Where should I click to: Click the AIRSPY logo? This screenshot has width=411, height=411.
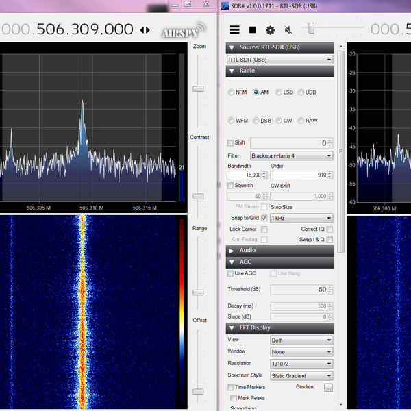184,30
